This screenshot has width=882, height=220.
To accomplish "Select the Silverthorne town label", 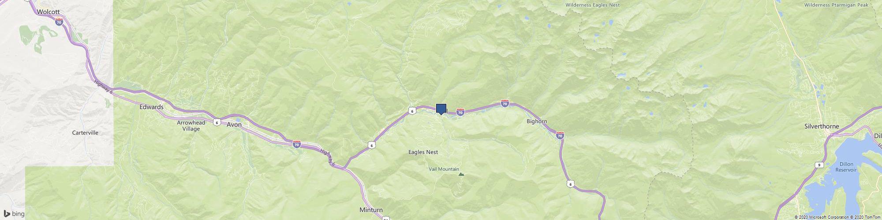I will pos(820,126).
